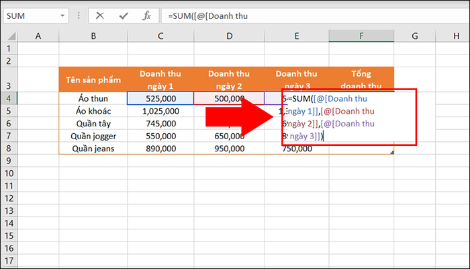
Task: Click cell with value 1,025,000
Action: pyautogui.click(x=160, y=111)
